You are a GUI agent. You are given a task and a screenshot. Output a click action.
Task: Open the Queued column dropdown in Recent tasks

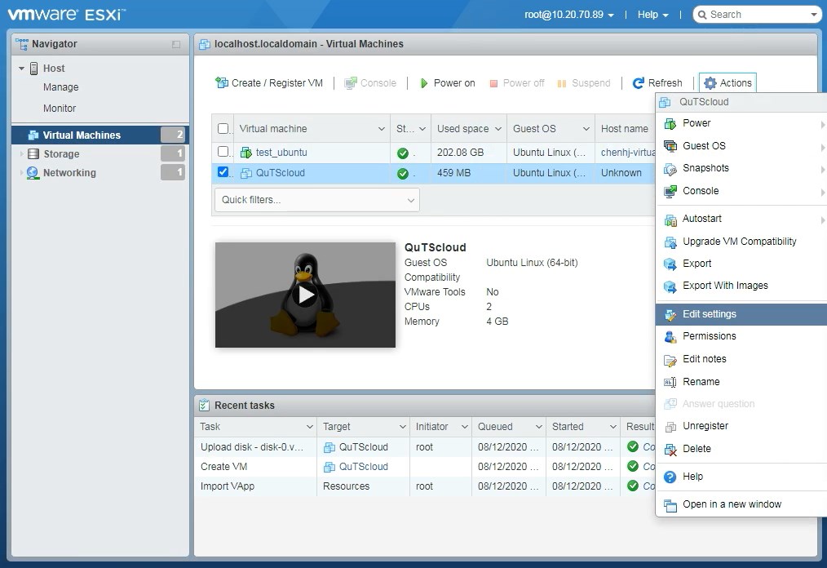539,427
